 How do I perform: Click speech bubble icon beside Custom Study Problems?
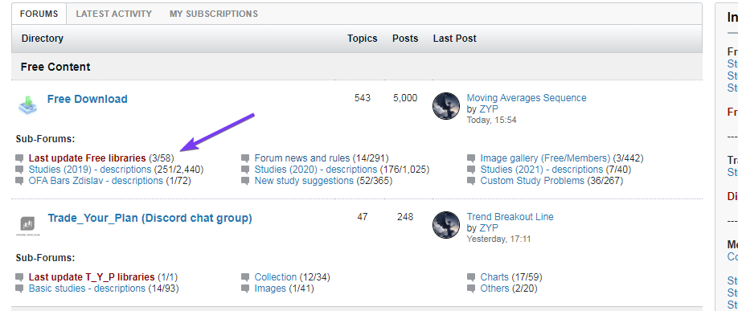(x=471, y=181)
